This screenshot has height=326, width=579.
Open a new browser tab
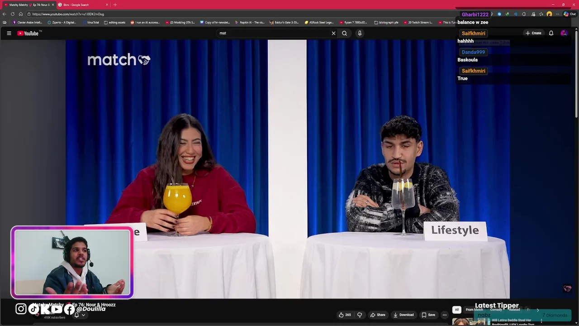point(115,5)
